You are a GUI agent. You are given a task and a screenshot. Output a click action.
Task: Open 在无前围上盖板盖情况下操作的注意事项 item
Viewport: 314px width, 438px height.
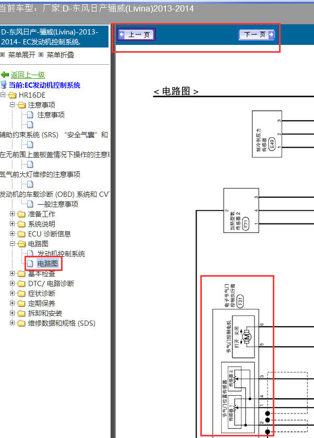pyautogui.click(x=55, y=155)
